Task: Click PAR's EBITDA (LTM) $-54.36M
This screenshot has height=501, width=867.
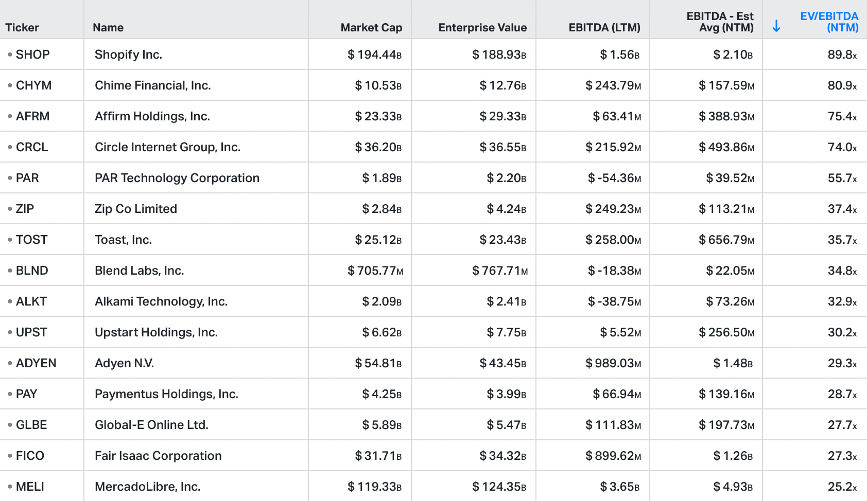Action: pyautogui.click(x=615, y=178)
